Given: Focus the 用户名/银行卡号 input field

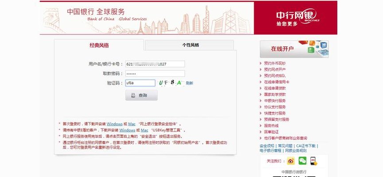Looking at the screenshot, I should pos(155,64).
